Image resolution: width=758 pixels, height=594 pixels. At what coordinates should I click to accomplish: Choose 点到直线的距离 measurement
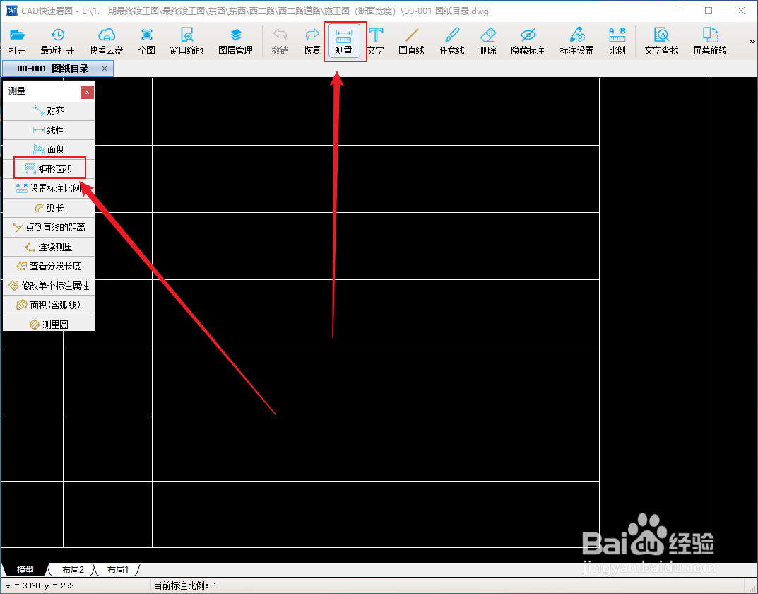[49, 227]
